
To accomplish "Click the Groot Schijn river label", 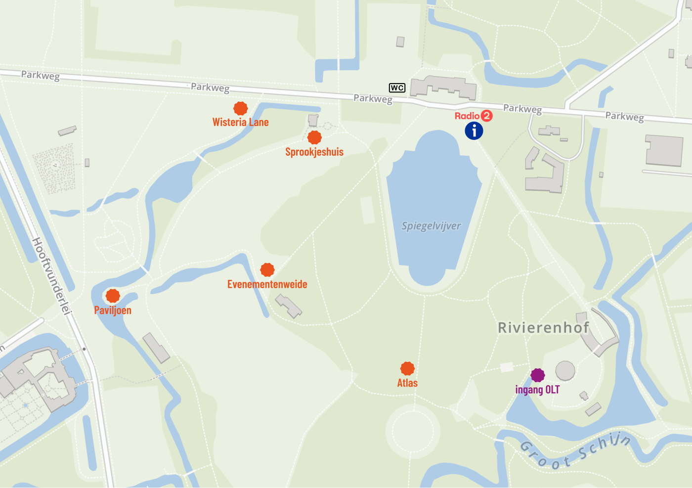I will [x=576, y=450].
